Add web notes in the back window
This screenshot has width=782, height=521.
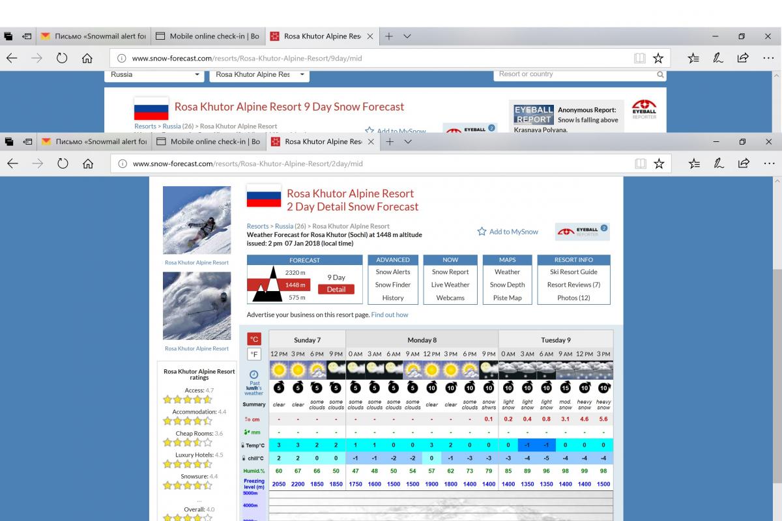tap(719, 58)
